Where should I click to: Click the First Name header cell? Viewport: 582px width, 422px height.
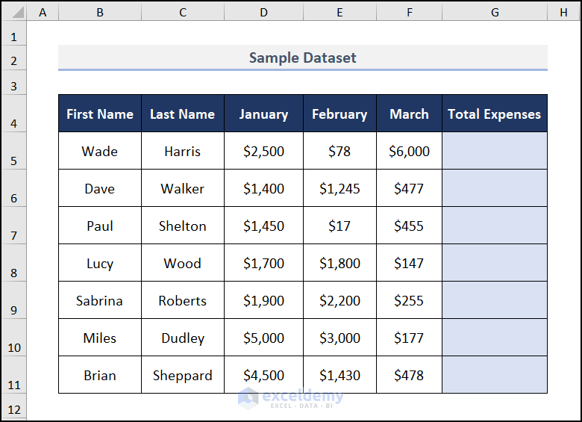click(x=100, y=114)
